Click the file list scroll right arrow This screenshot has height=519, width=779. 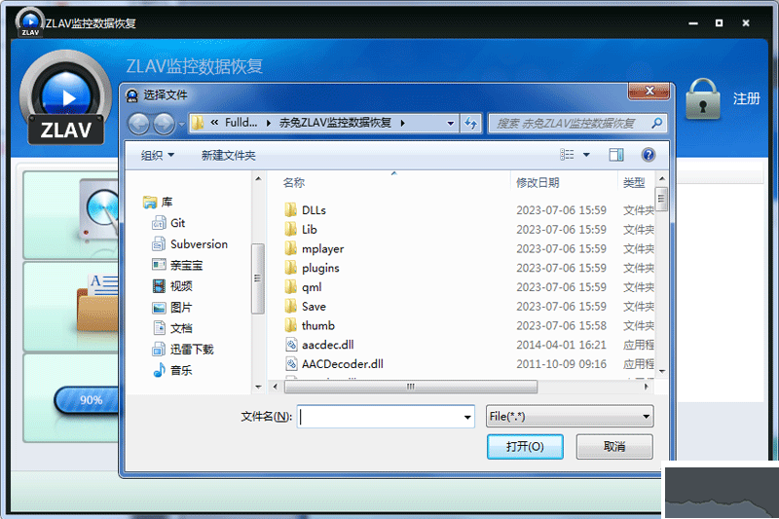click(646, 387)
